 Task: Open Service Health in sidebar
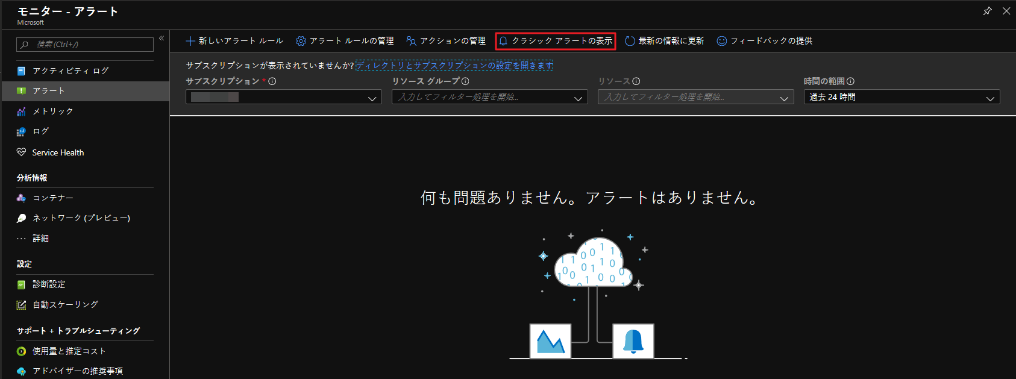[x=58, y=153]
